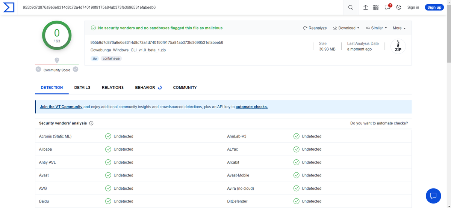Open the Similar dropdown
The height and width of the screenshot is (208, 451).
[376, 28]
